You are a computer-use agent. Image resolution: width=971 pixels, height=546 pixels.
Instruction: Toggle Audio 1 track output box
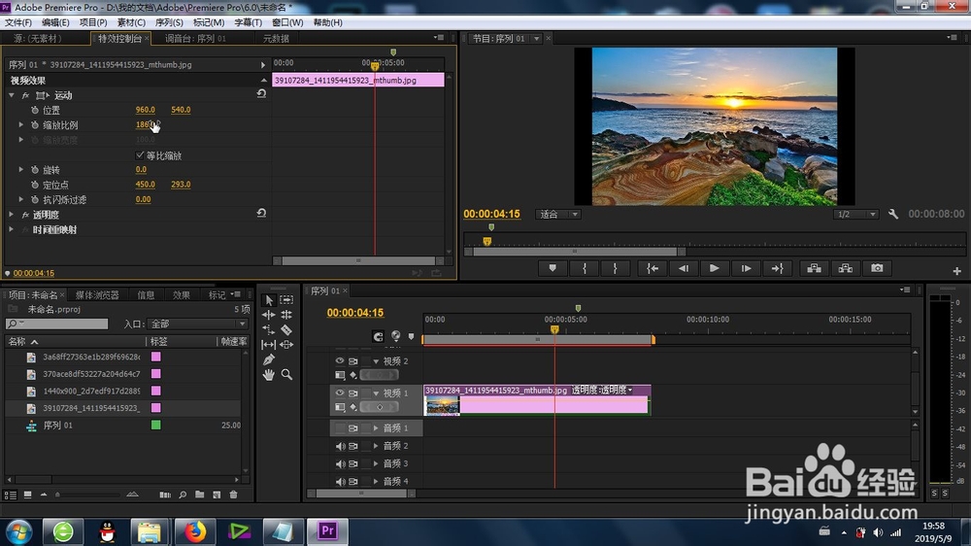tap(339, 428)
